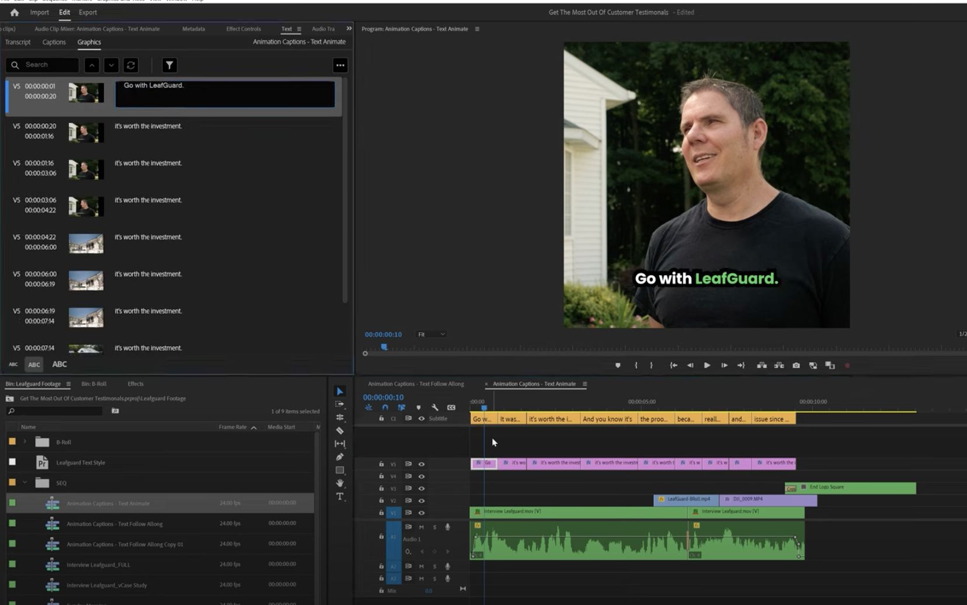Click Mark In button in Program monitor

tap(636, 366)
